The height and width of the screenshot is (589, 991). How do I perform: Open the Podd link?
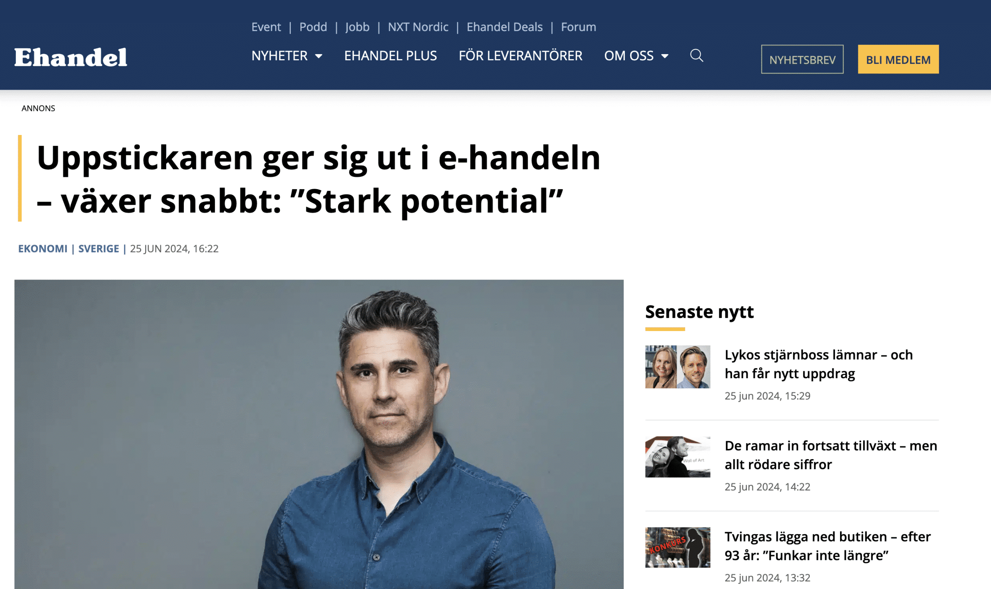313,27
